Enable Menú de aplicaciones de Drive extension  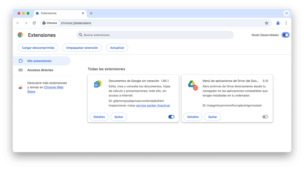pyautogui.click(x=265, y=117)
